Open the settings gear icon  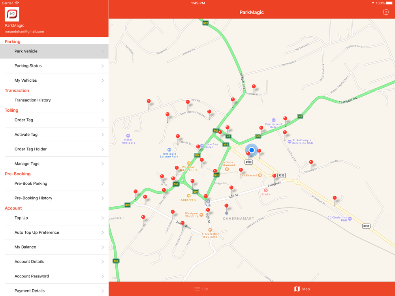click(x=386, y=12)
